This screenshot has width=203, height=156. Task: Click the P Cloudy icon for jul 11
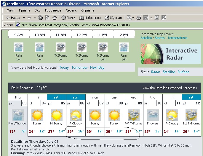pos(172,115)
